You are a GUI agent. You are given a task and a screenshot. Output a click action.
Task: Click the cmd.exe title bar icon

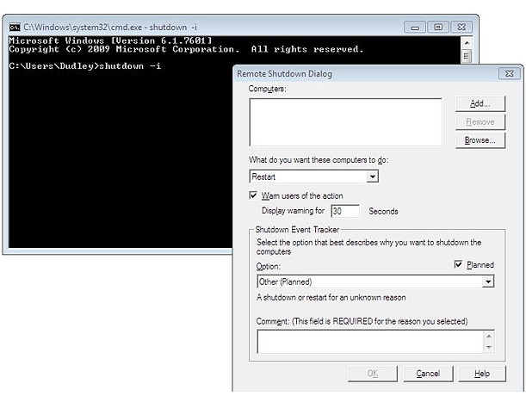click(x=15, y=28)
